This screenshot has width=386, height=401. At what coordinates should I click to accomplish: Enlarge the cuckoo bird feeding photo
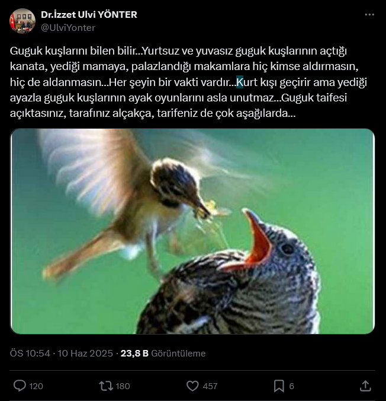192,231
